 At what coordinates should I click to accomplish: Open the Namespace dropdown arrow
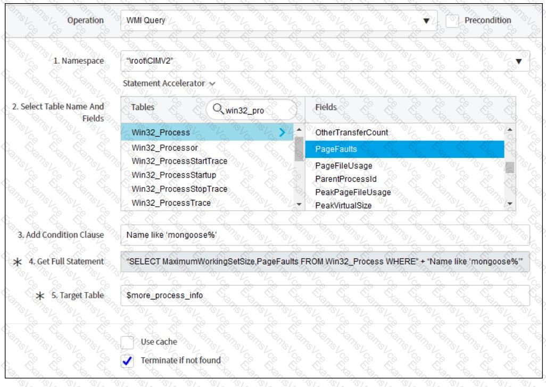(519, 62)
